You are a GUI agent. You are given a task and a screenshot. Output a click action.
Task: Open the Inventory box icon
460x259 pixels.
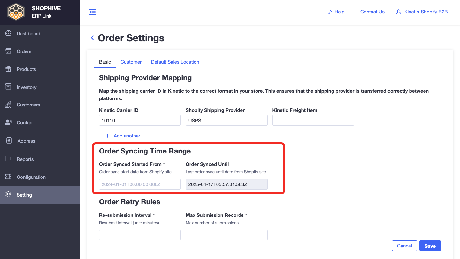coord(9,87)
